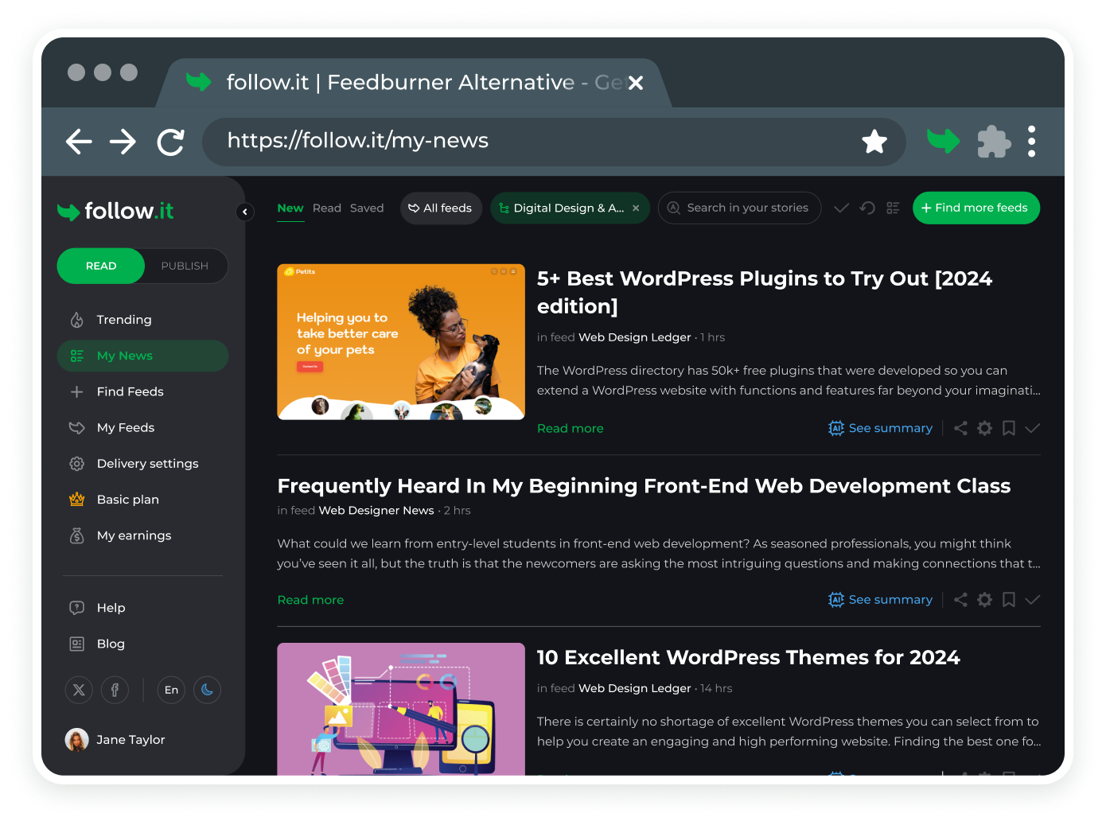Close the follow.it browser tab
The image size is (1106, 825).
pyautogui.click(x=636, y=83)
